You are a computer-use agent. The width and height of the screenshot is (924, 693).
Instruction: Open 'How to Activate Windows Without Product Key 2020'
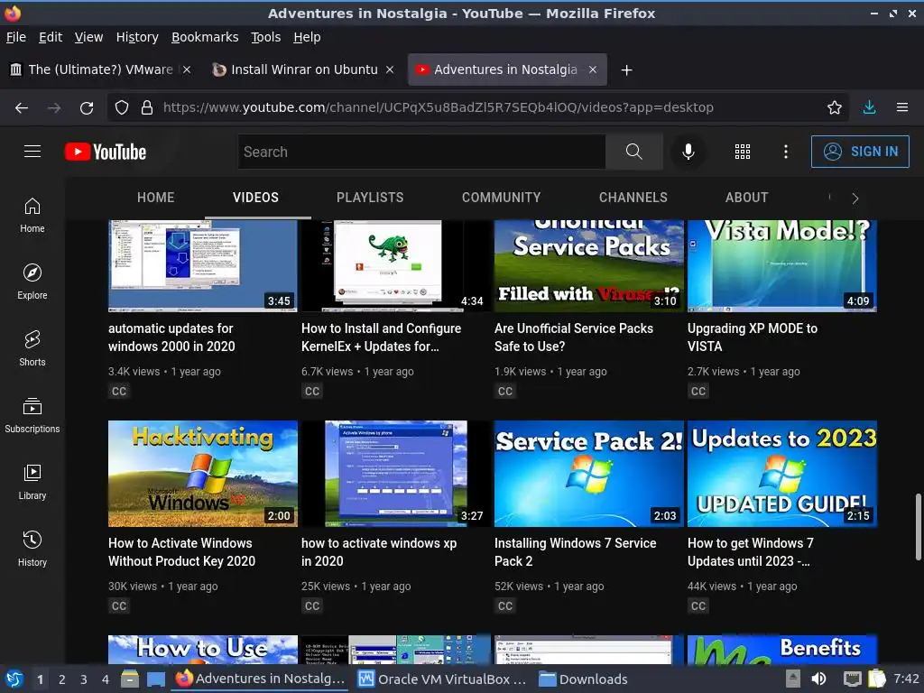click(181, 551)
